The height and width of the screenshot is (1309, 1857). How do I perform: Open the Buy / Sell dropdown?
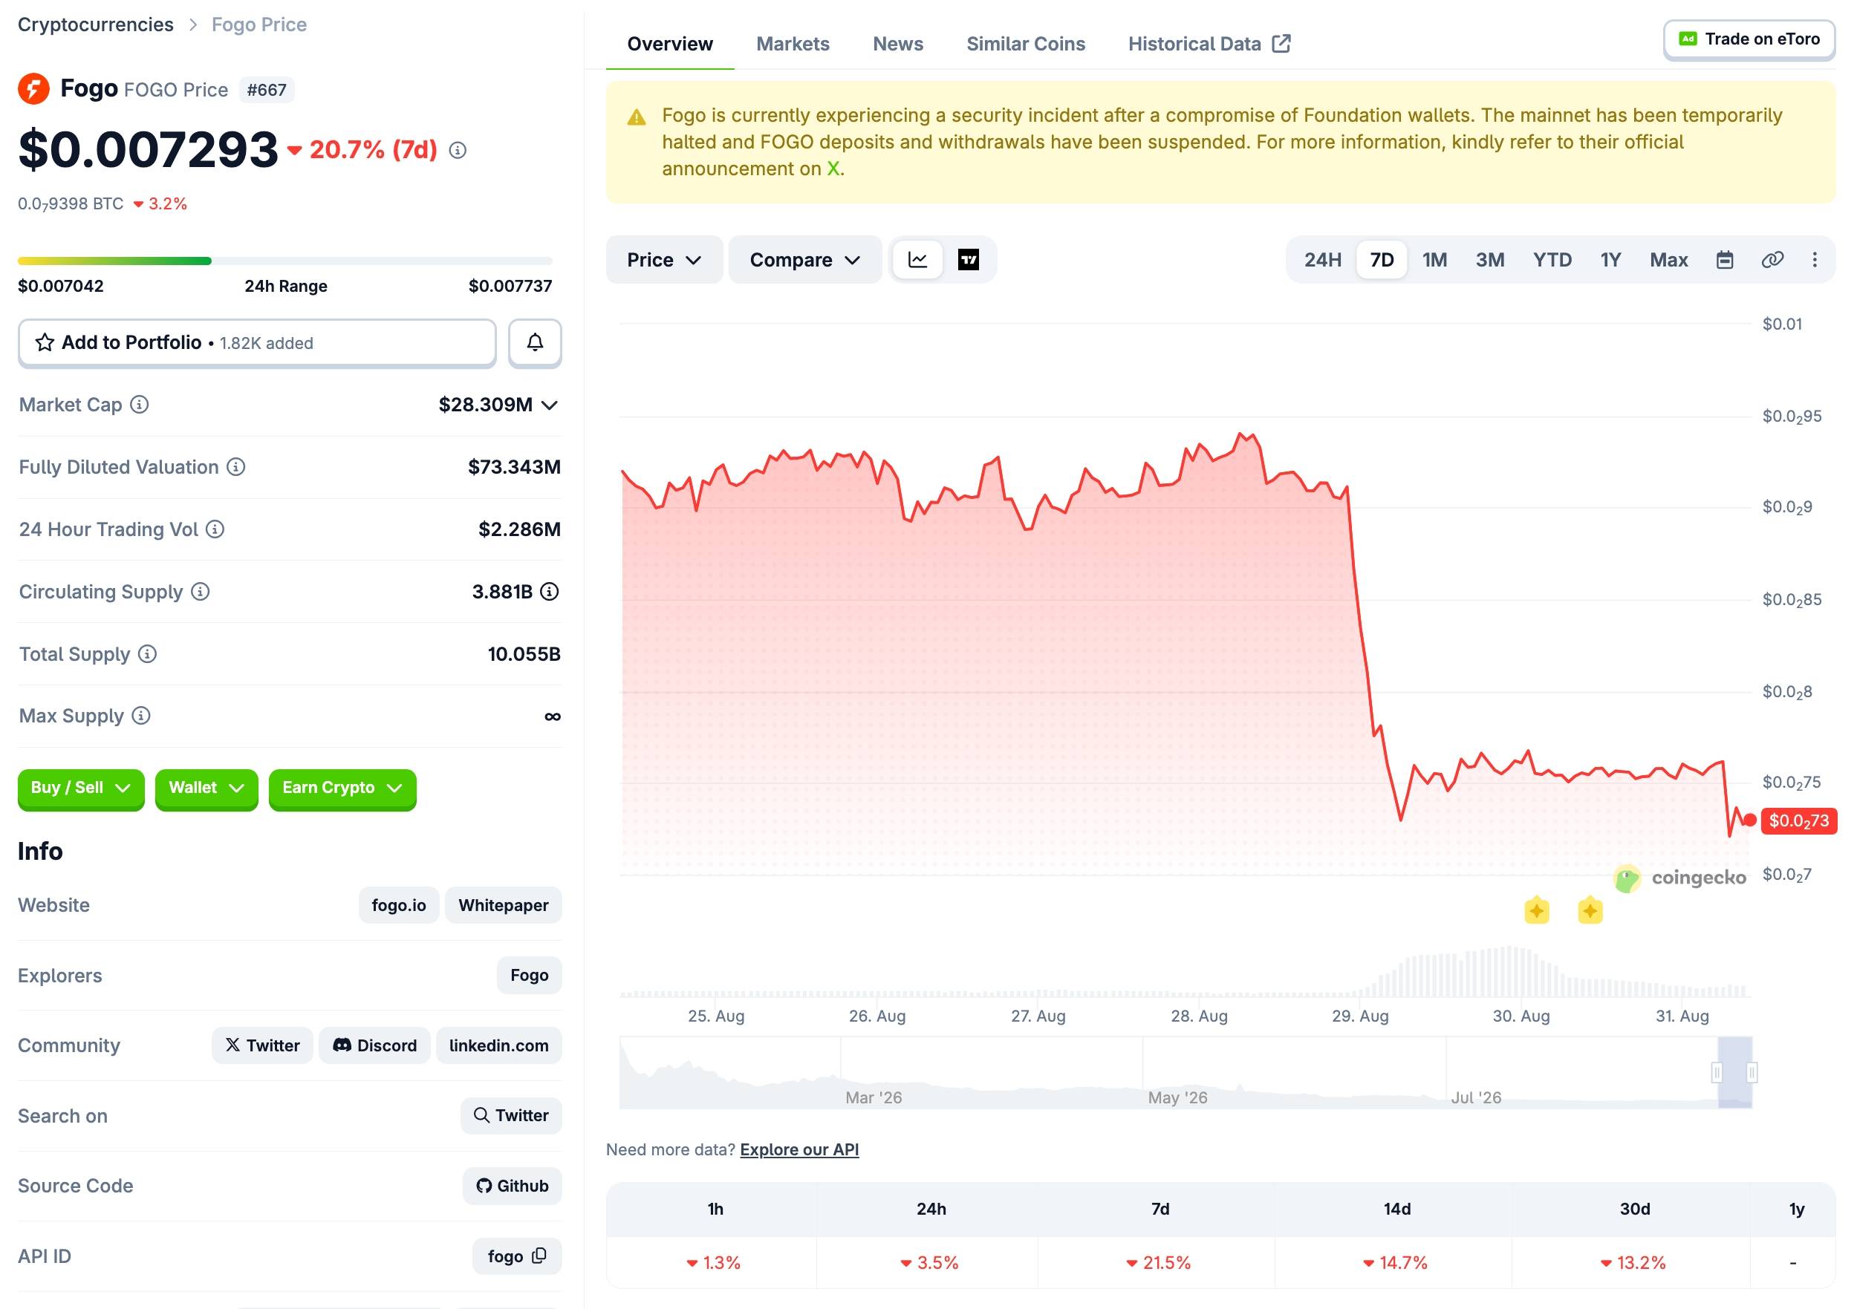pos(81,789)
